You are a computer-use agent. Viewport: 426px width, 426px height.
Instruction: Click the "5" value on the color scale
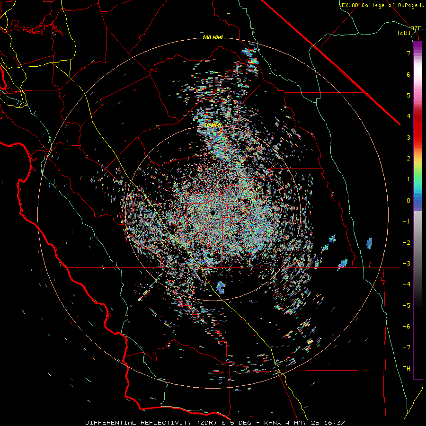(408, 95)
